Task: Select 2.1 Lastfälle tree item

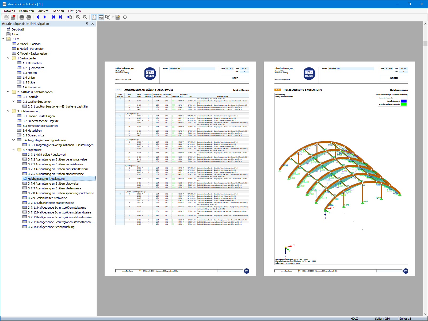Action: [30, 97]
